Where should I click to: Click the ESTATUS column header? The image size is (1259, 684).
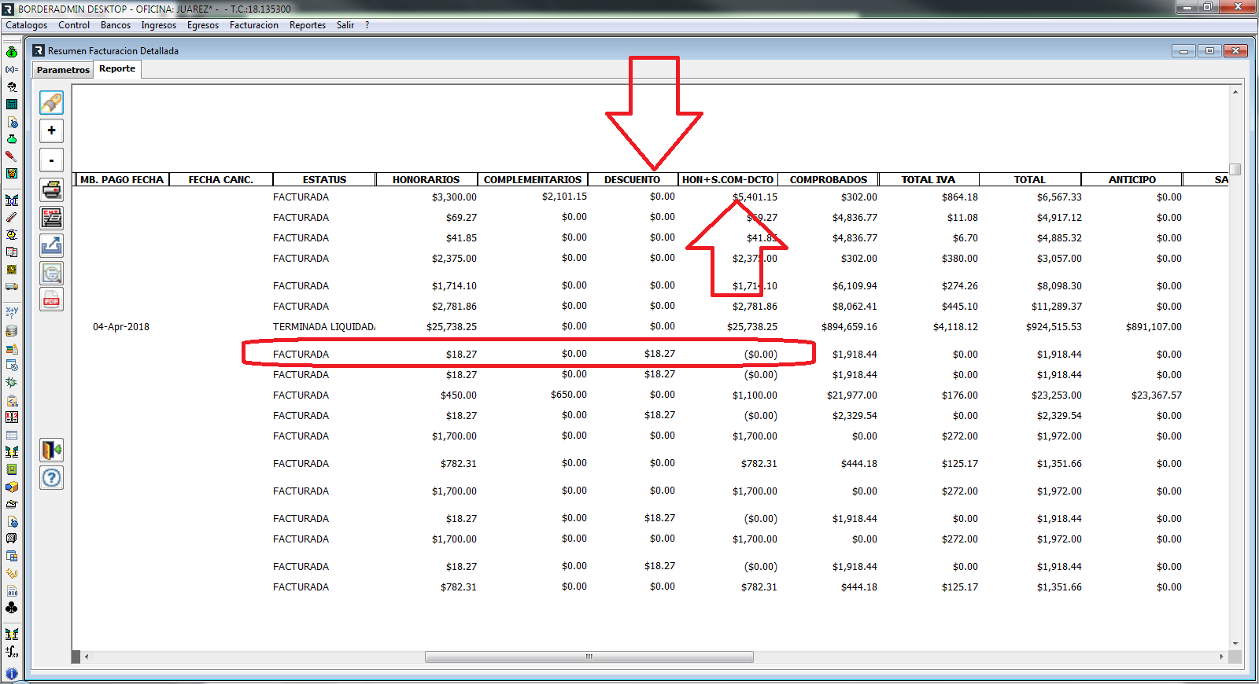(324, 180)
